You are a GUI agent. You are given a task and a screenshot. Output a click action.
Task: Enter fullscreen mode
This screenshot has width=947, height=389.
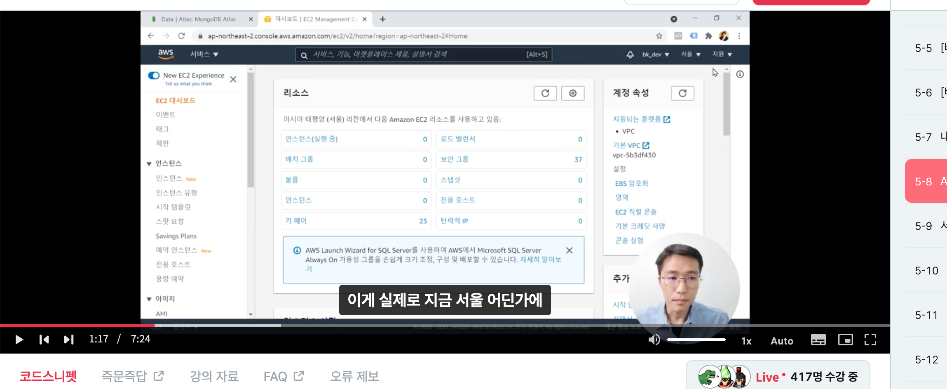click(870, 340)
